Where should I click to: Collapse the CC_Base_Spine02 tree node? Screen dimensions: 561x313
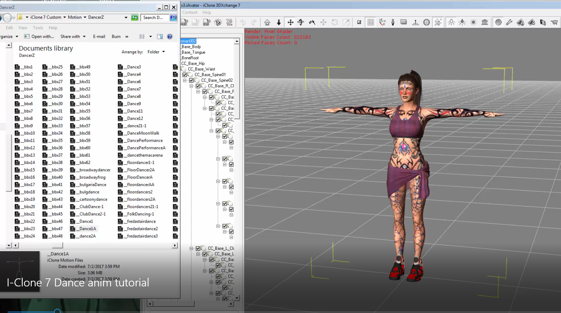pos(185,80)
